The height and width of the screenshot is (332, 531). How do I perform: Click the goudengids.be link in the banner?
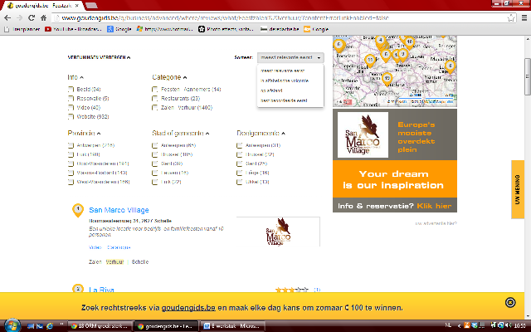coord(188,307)
